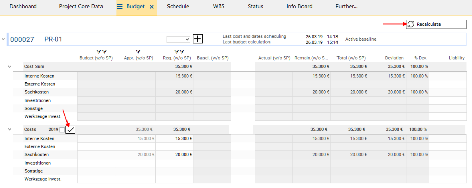Click 100.00 % deviation in Cost Sum row
Screen dimensions: 472x188
pyautogui.click(x=419, y=66)
